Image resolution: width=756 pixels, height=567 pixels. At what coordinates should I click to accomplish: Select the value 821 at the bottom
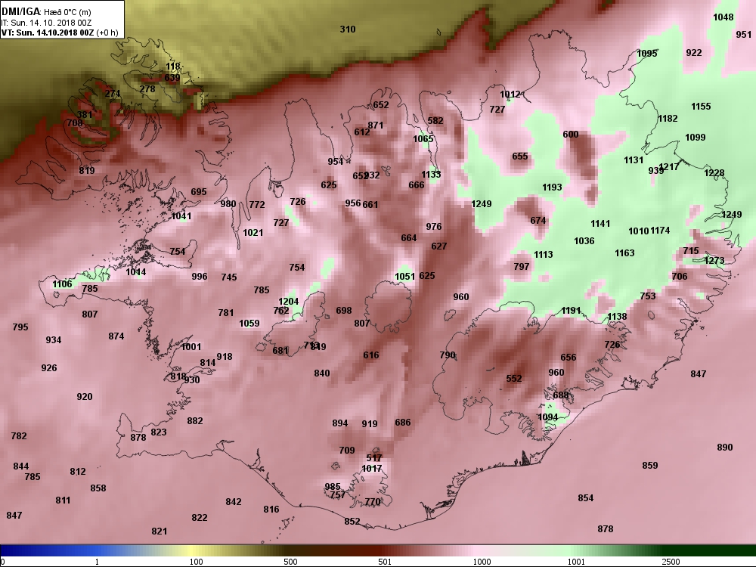(159, 531)
